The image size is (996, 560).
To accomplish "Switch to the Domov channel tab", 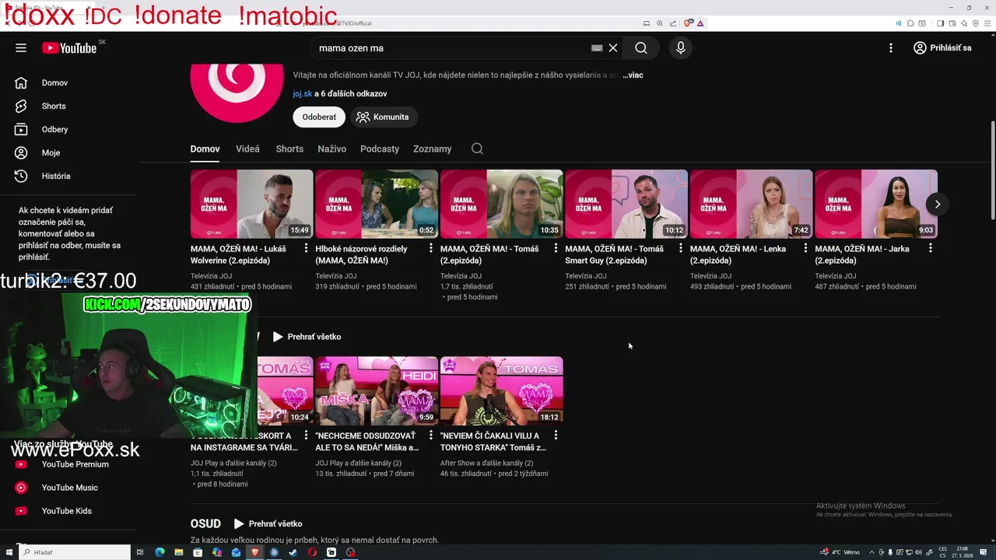I will pos(205,149).
